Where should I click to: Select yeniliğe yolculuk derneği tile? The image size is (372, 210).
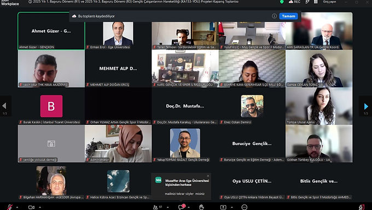[51, 143]
